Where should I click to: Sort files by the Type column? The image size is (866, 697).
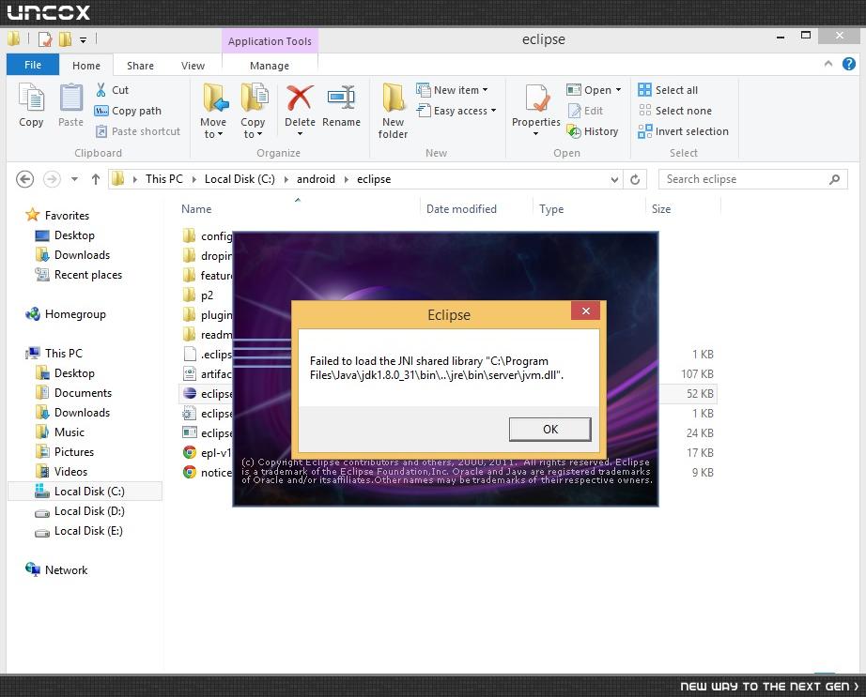[x=551, y=209]
